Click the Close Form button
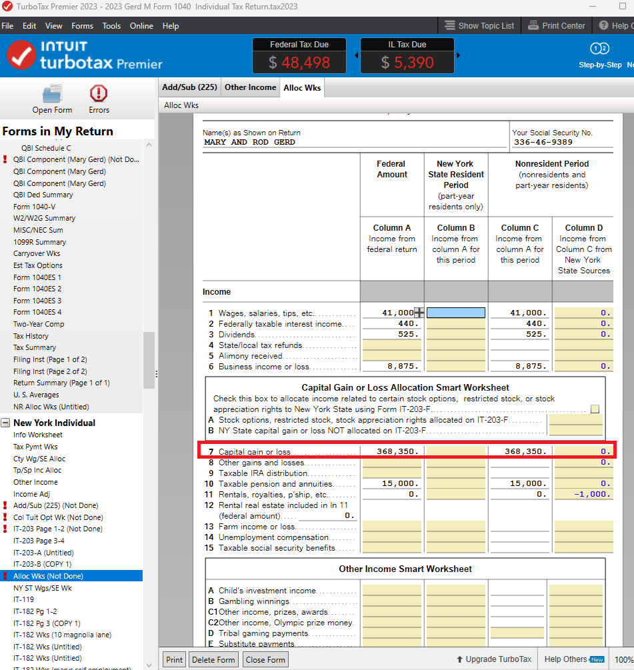This screenshot has width=634, height=670. pyautogui.click(x=265, y=660)
